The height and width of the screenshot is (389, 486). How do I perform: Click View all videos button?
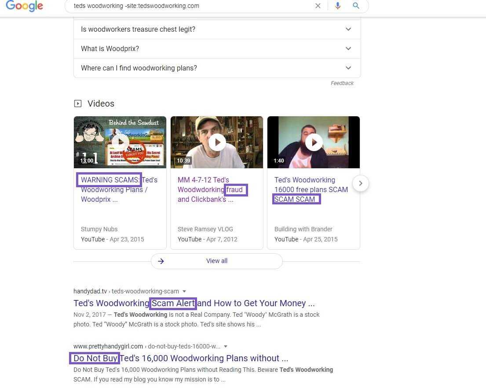217,261
